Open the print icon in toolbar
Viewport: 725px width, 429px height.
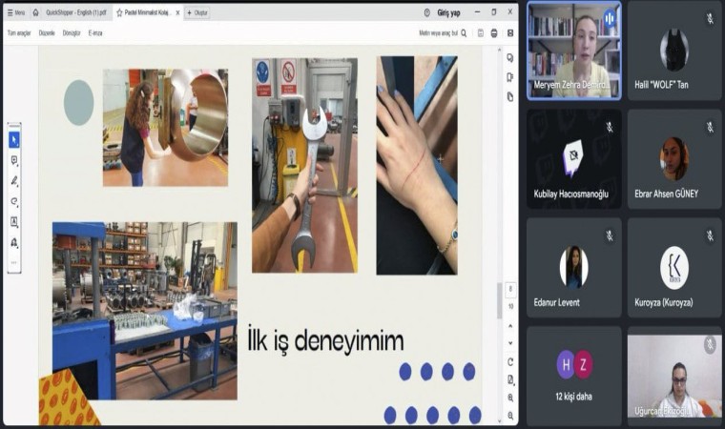(x=494, y=32)
